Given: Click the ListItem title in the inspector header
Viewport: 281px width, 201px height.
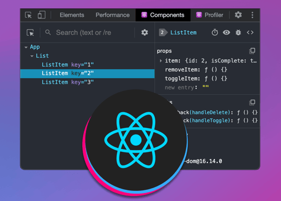Looking at the screenshot, I should click(x=183, y=32).
